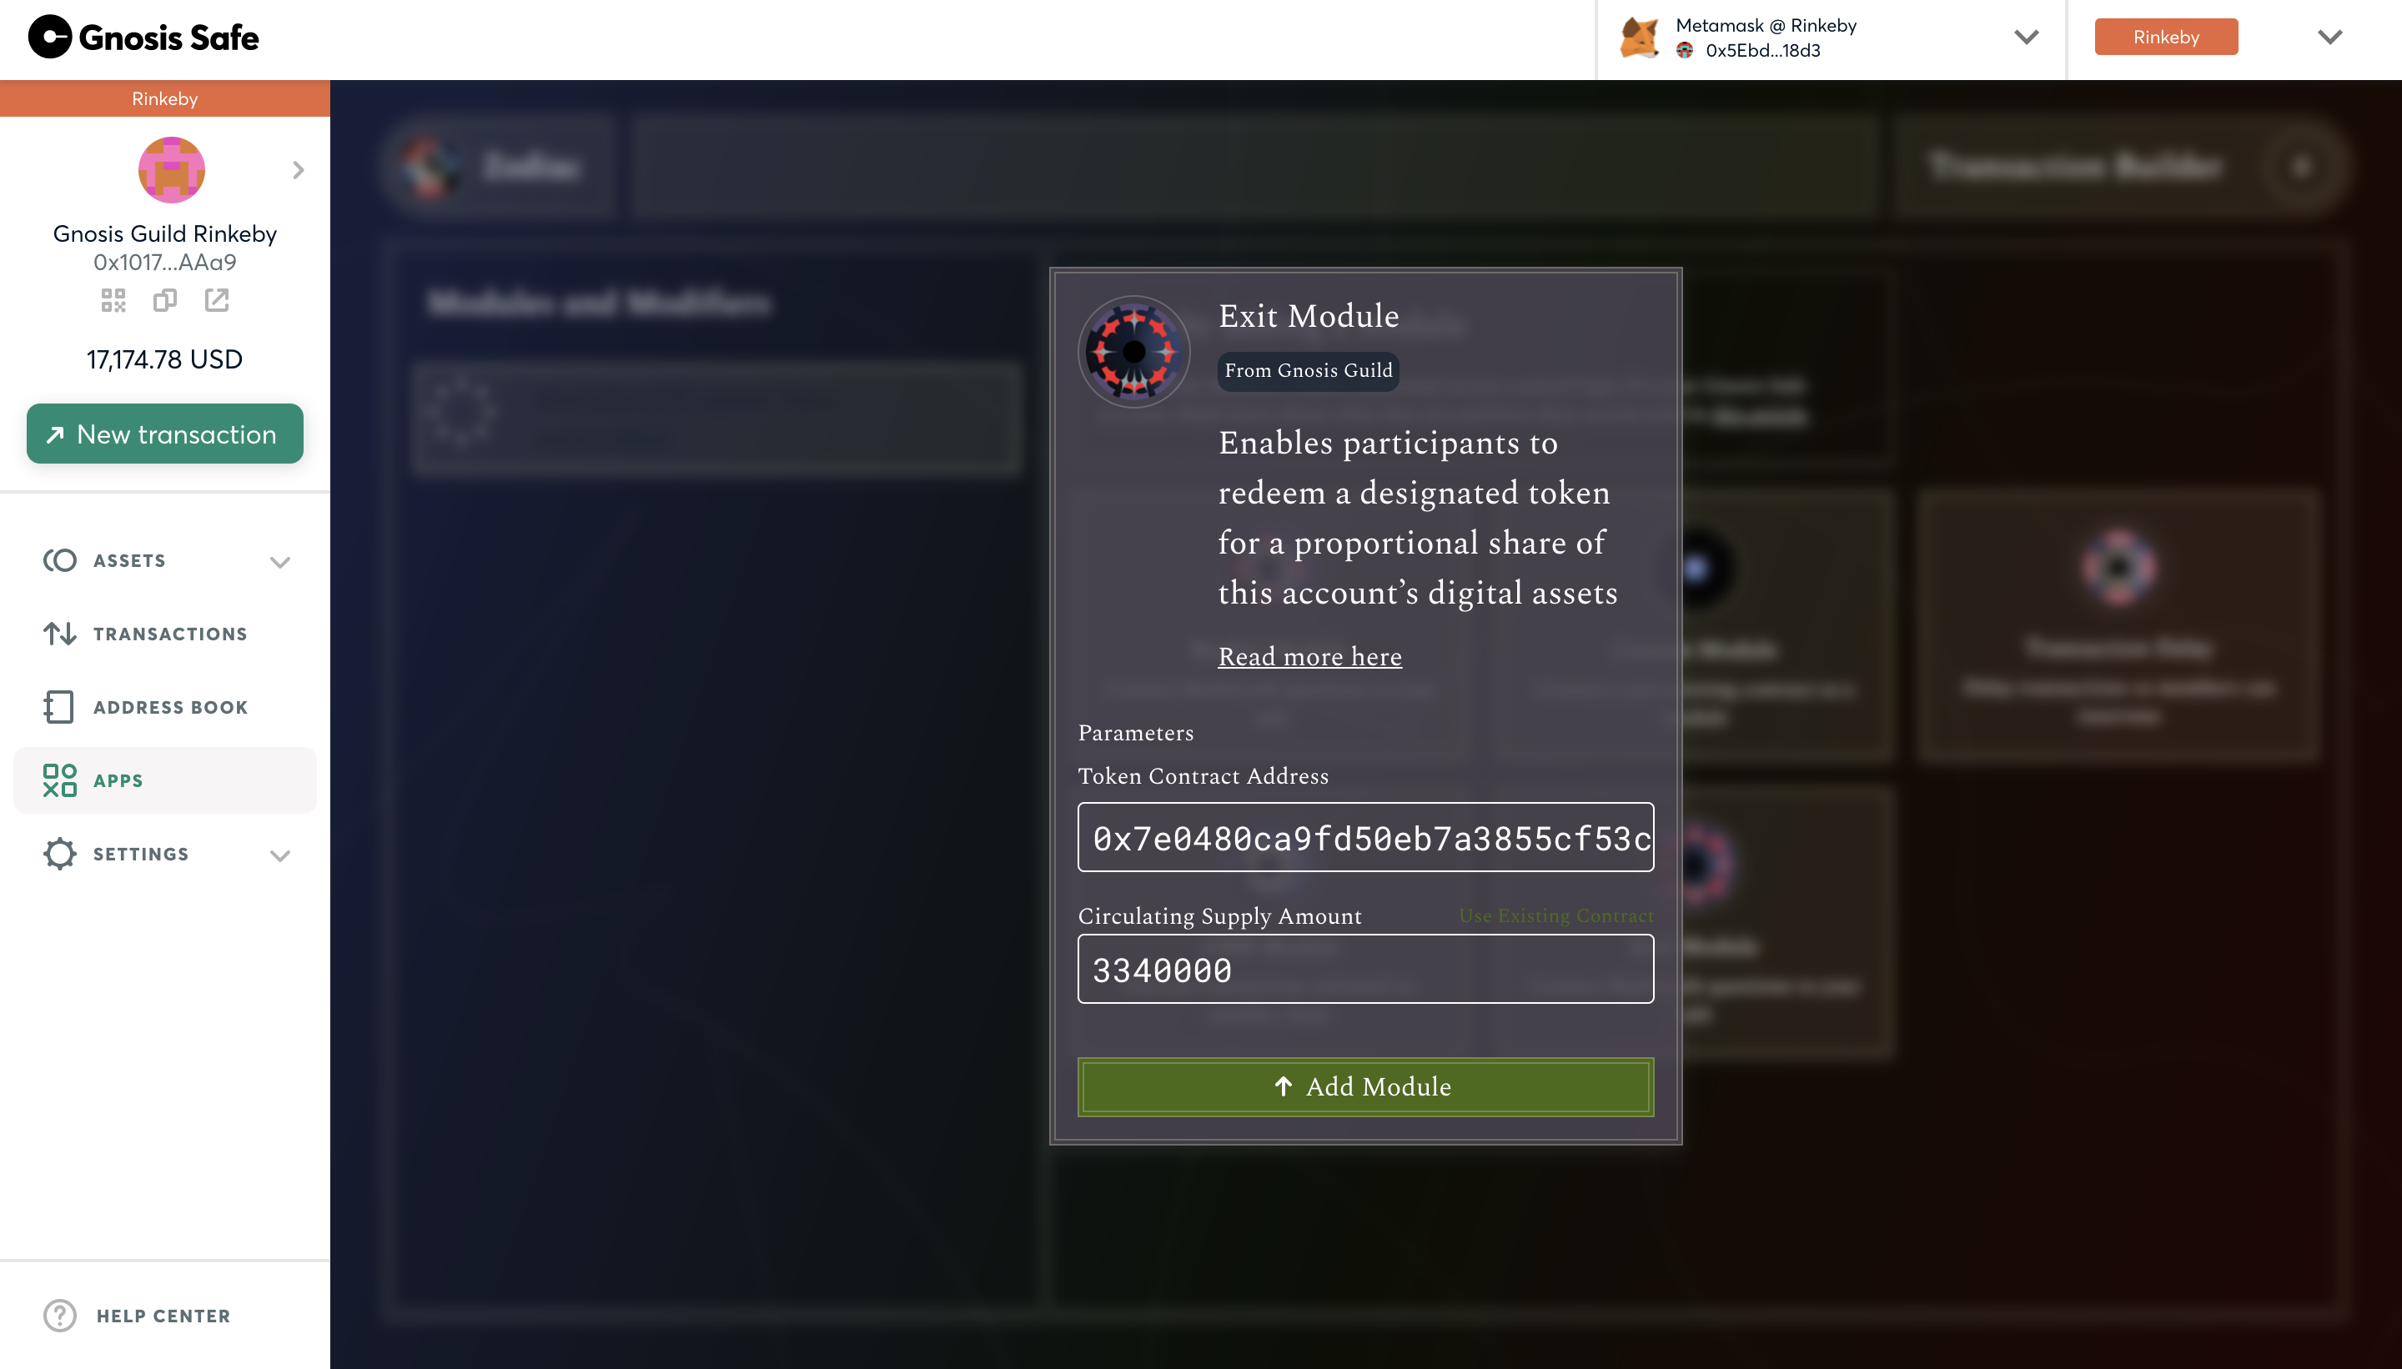Edit the Circulating Supply Amount field
This screenshot has height=1369, width=2402.
click(1364, 970)
